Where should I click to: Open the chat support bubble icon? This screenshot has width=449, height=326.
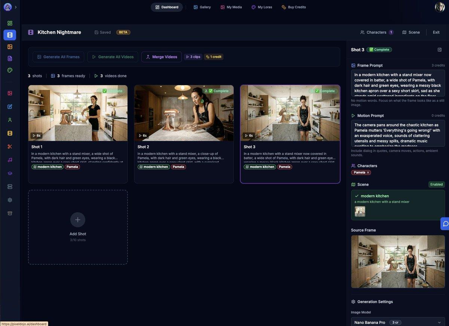point(445,224)
